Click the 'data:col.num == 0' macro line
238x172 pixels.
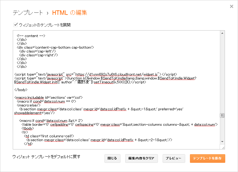(x=46, y=101)
